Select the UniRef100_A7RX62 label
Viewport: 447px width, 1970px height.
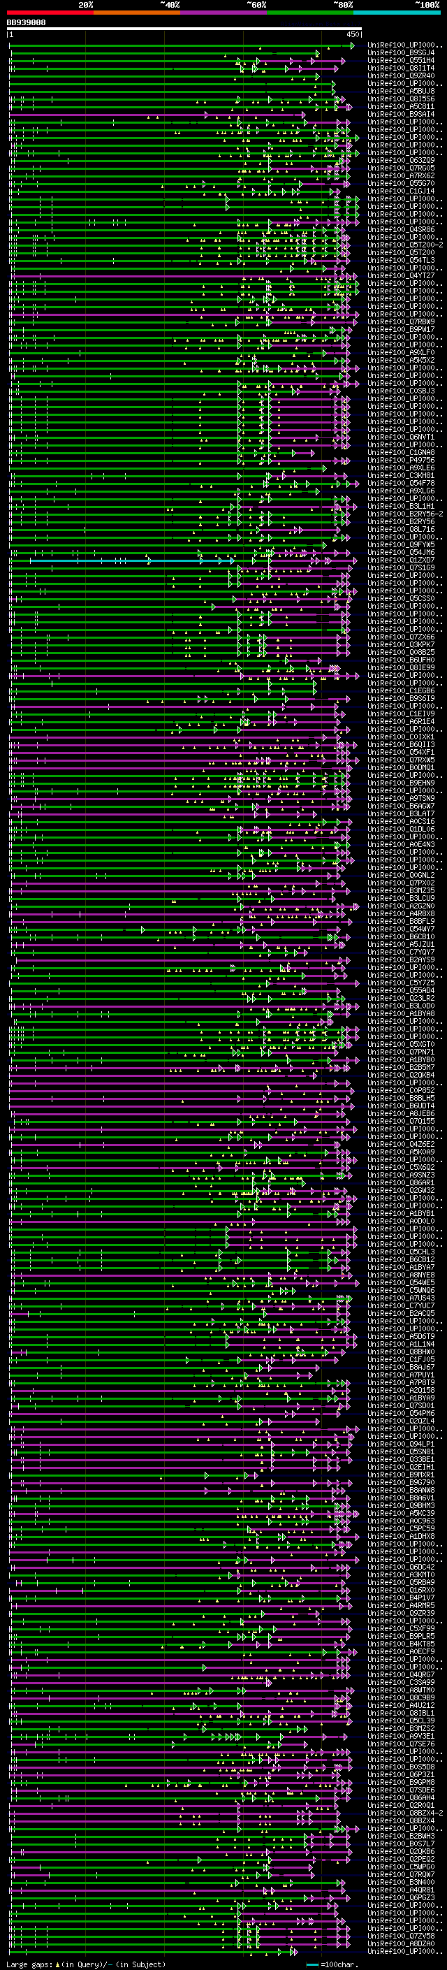point(401,176)
